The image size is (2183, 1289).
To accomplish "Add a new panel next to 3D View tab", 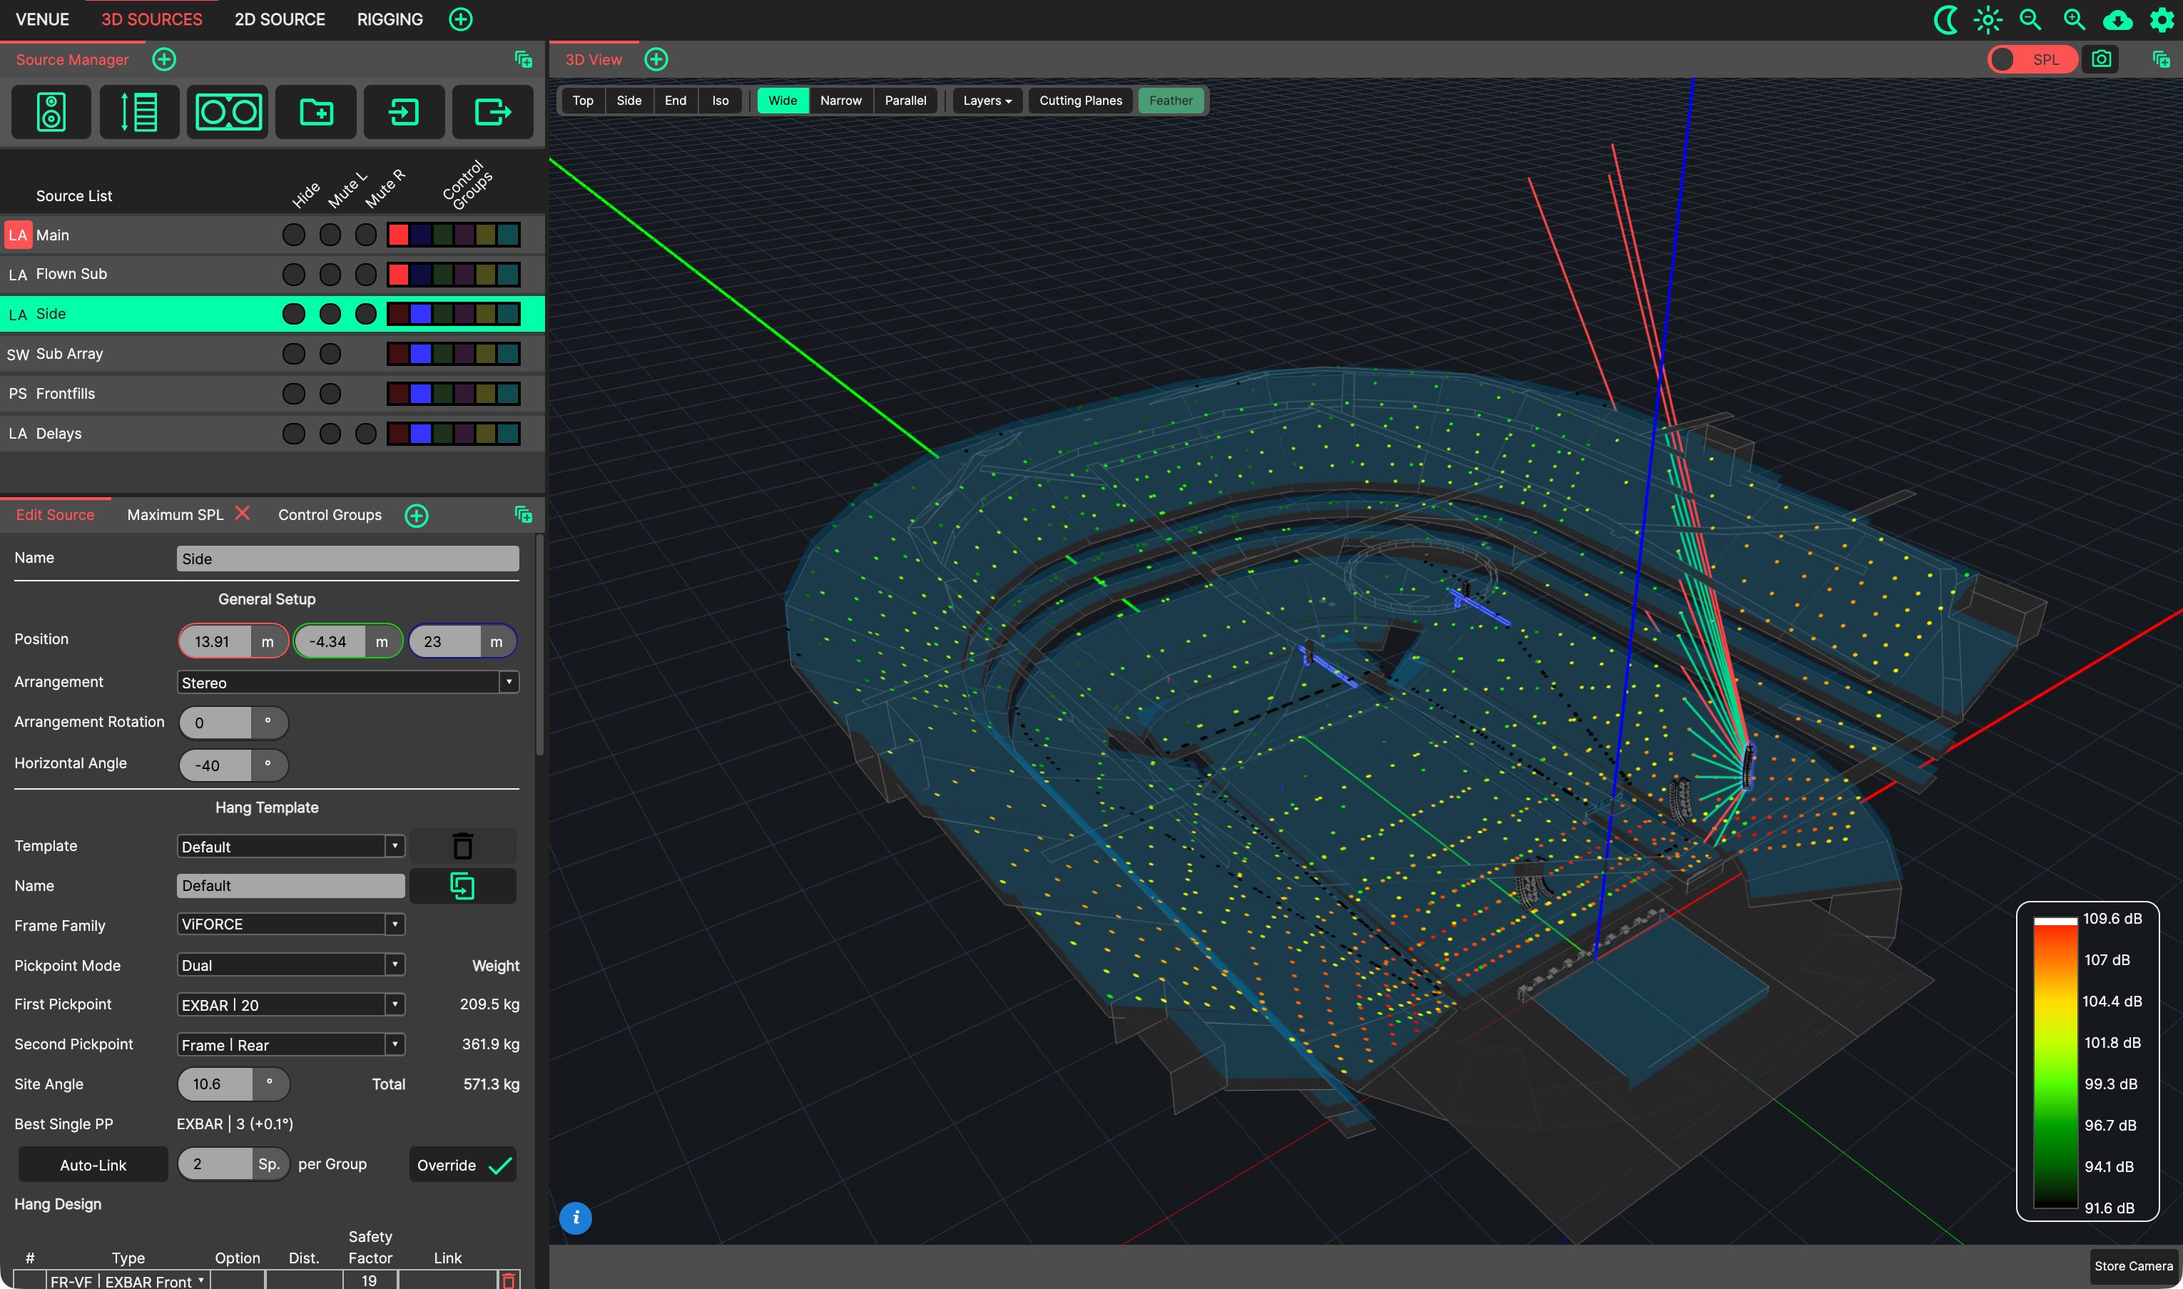I will pyautogui.click(x=657, y=59).
